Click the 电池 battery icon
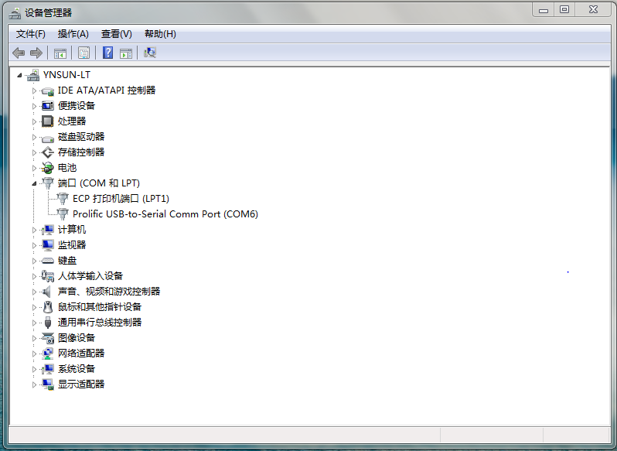This screenshot has width=617, height=451. (48, 168)
